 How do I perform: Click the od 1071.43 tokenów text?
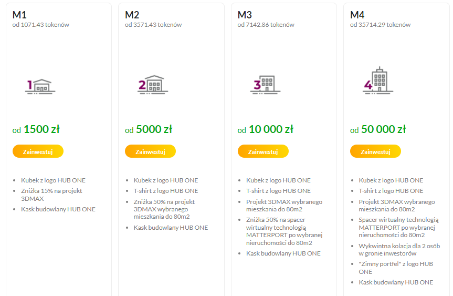click(x=41, y=25)
